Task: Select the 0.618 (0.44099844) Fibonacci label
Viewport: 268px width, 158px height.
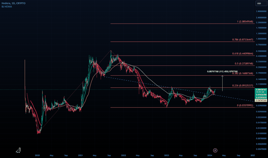Action: pos(242,54)
